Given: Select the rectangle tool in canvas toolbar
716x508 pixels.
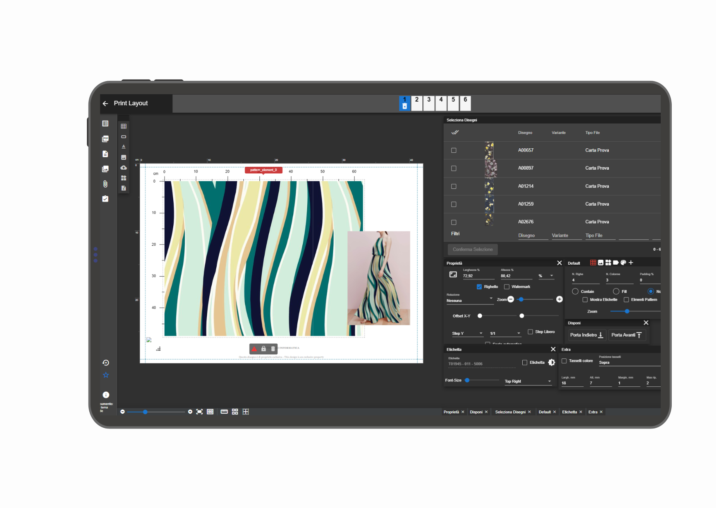Looking at the screenshot, I should [124, 137].
